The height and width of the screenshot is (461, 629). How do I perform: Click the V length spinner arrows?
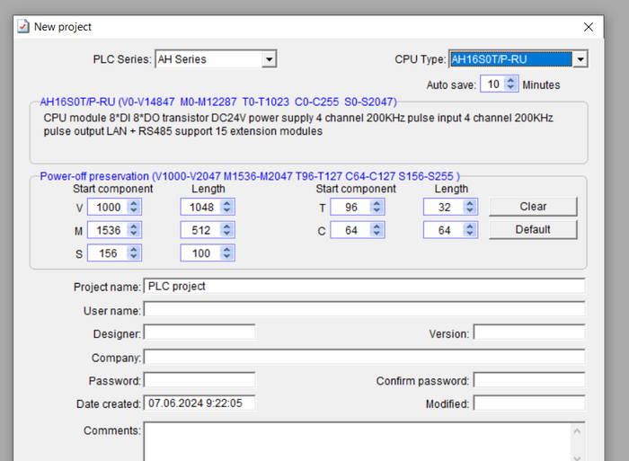(226, 207)
